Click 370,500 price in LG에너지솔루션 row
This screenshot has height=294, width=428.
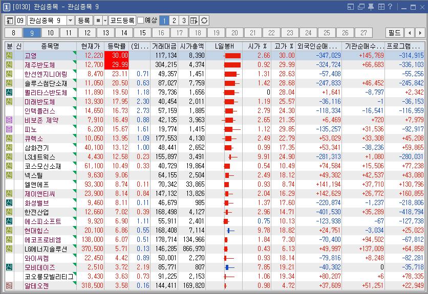92,248
